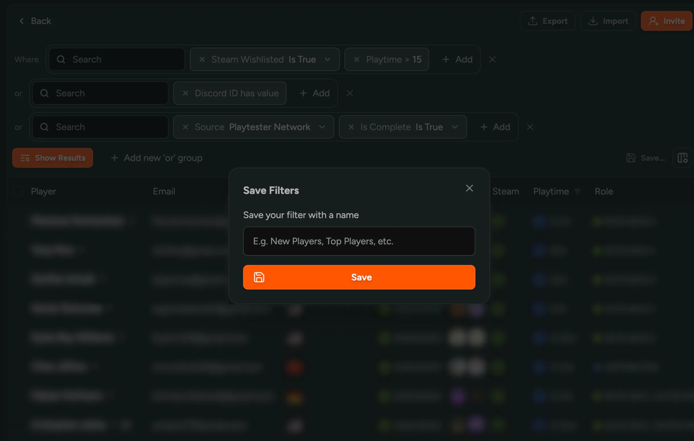Toggle the select-all checkbox in Player header
The image size is (694, 441).
point(18,191)
